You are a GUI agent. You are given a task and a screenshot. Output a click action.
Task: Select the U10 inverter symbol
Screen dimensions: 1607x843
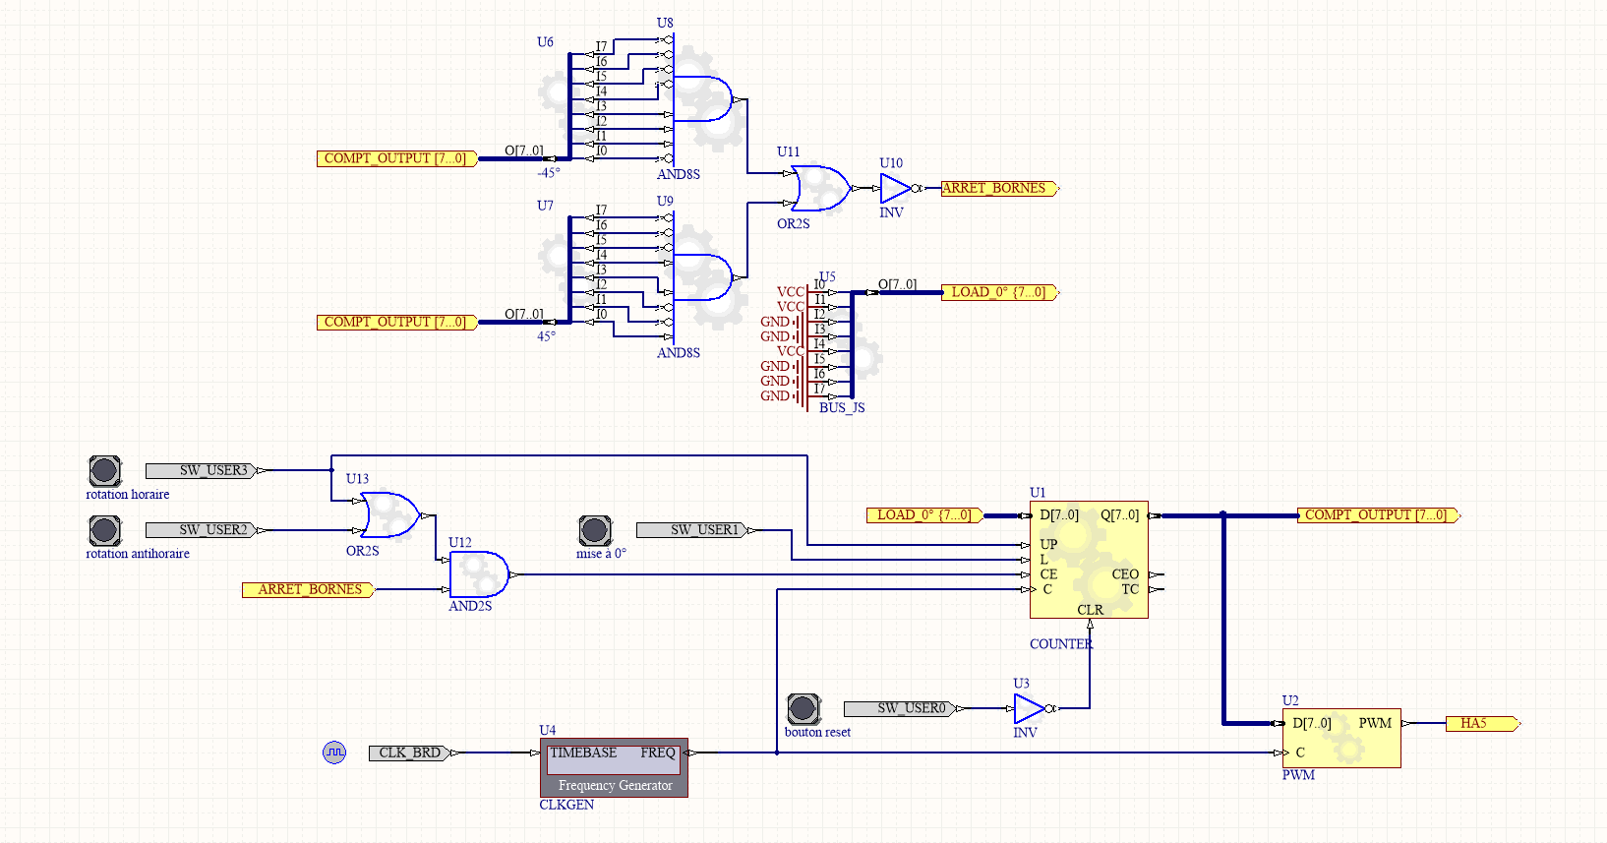coord(895,188)
